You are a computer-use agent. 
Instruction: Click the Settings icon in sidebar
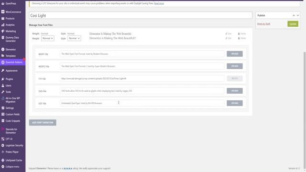(x=3, y=108)
